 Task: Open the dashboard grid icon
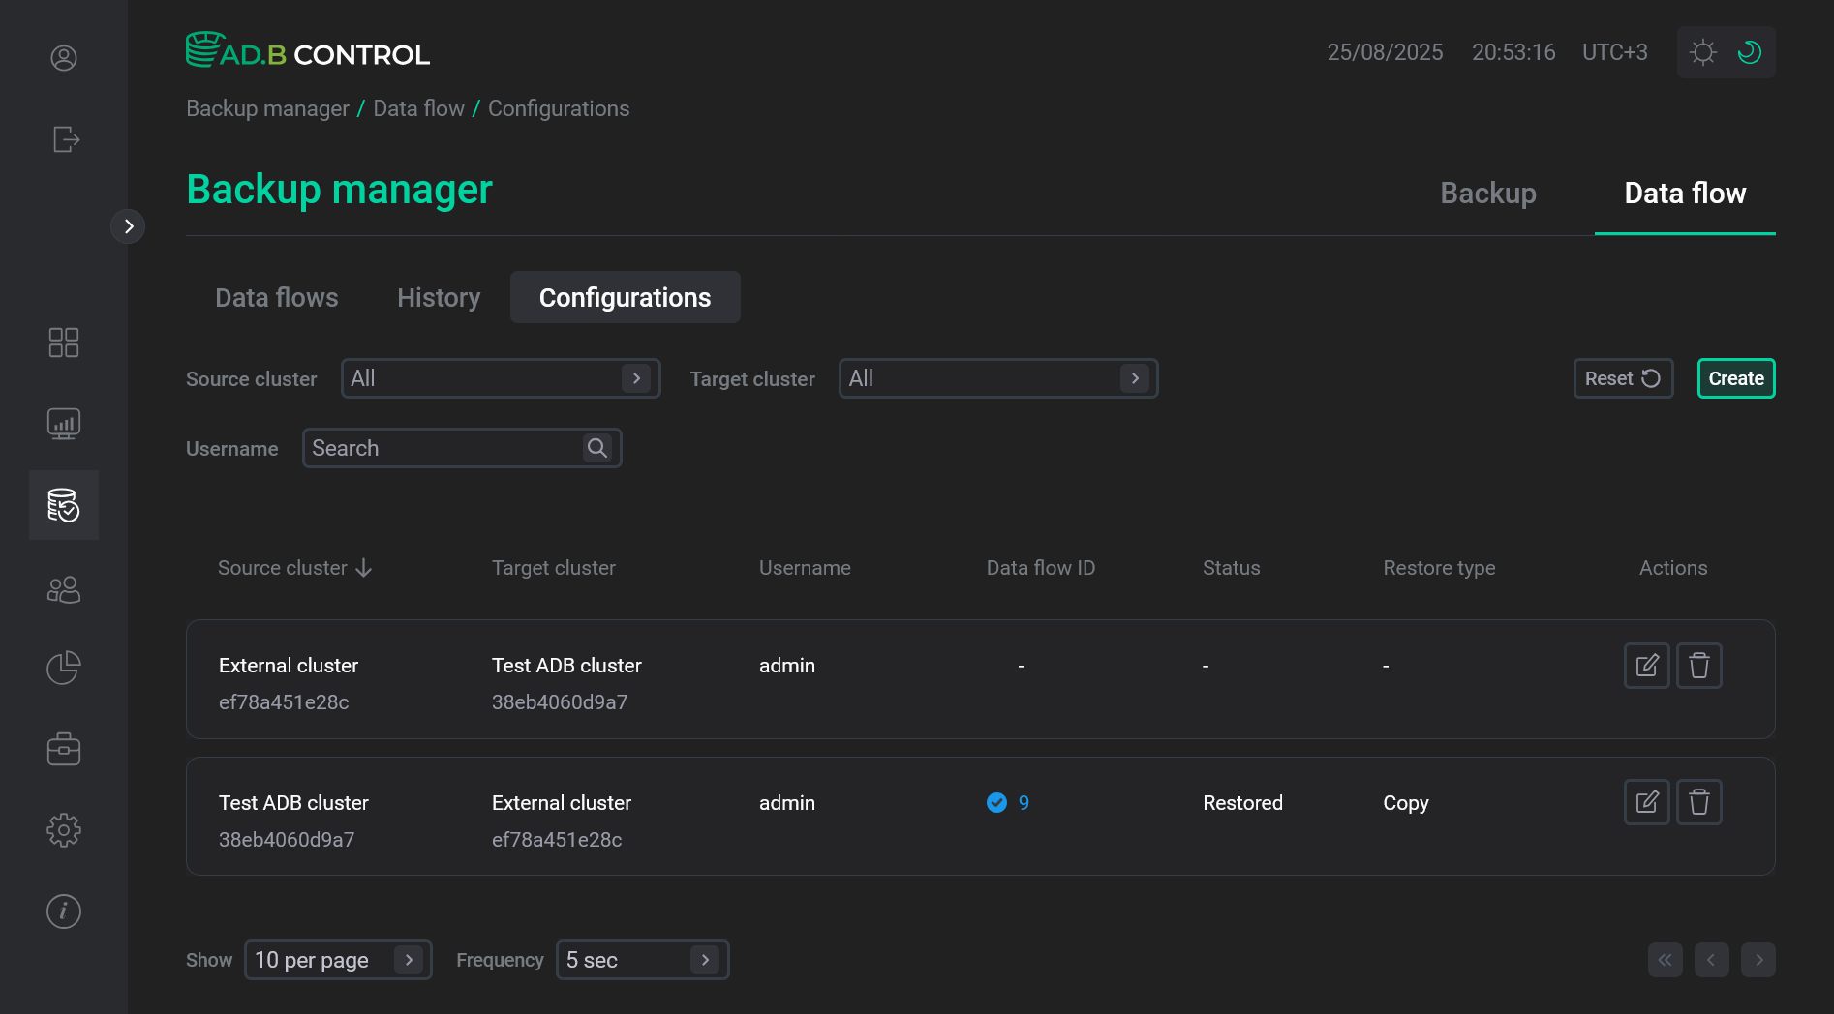pos(63,342)
